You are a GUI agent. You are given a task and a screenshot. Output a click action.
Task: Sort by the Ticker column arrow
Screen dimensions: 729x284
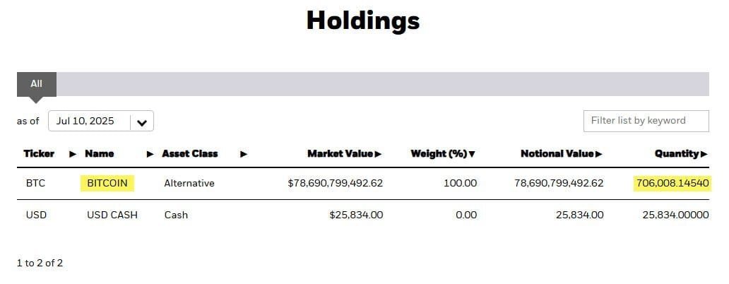pyautogui.click(x=73, y=154)
